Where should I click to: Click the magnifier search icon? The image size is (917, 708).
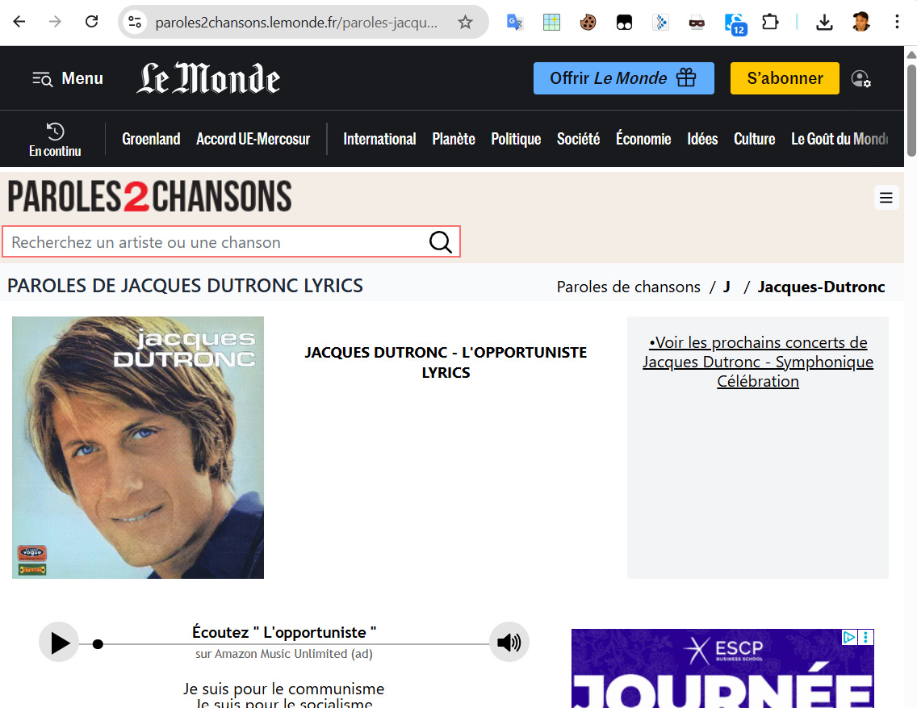[x=441, y=241]
